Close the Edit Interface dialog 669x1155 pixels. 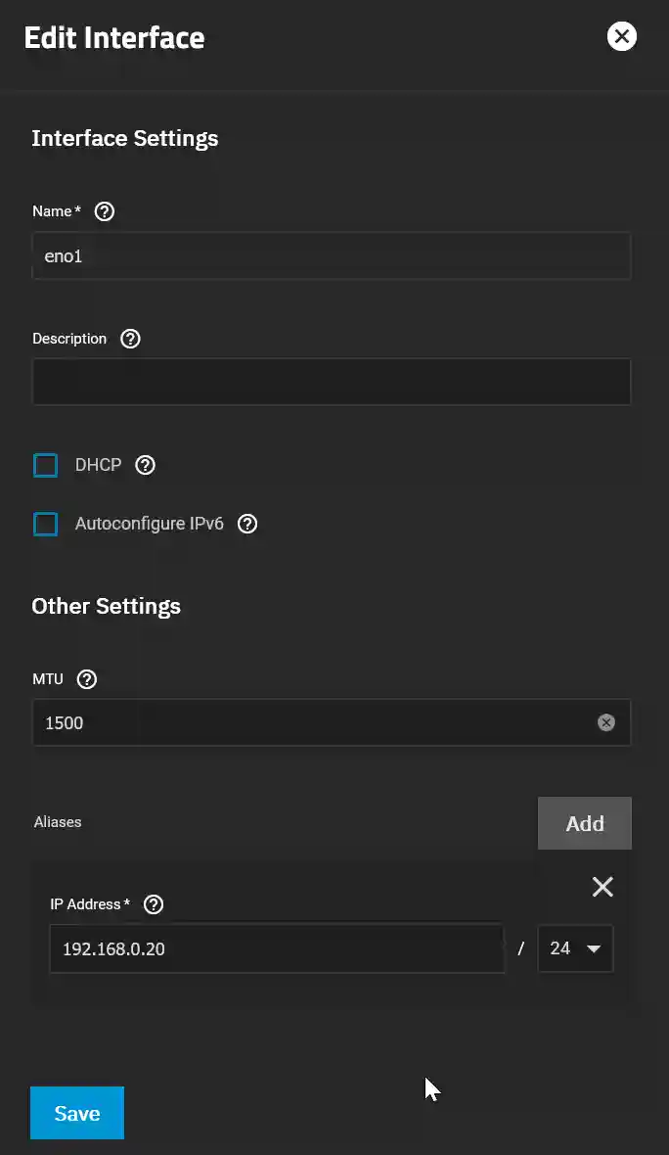coord(622,36)
